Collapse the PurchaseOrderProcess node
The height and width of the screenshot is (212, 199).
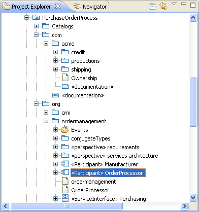point(26,18)
